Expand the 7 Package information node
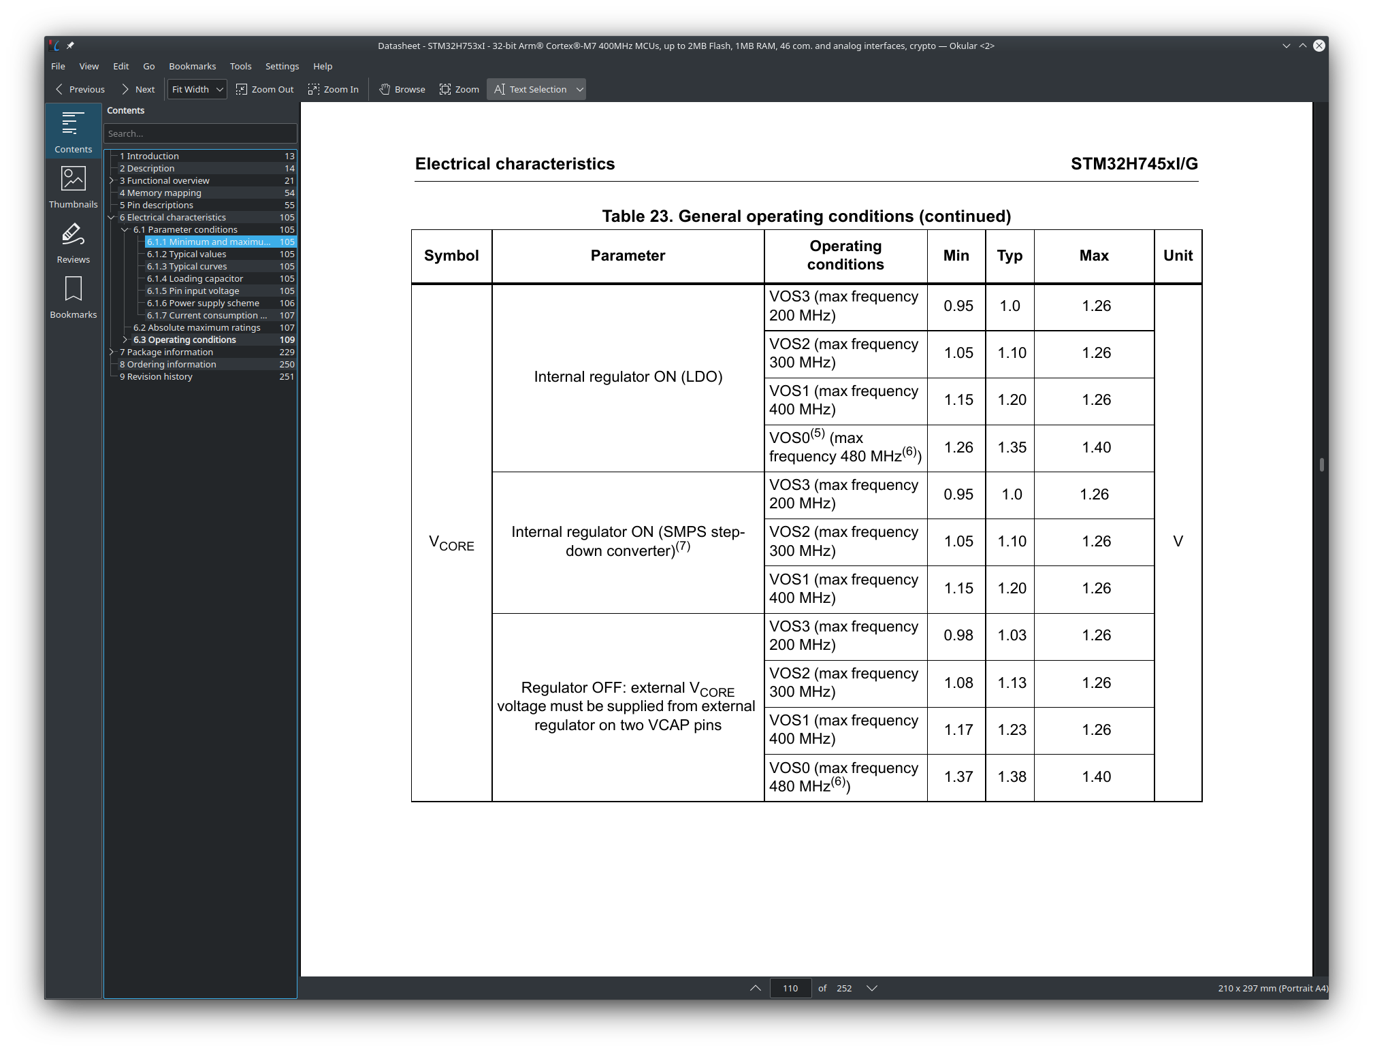 [112, 352]
